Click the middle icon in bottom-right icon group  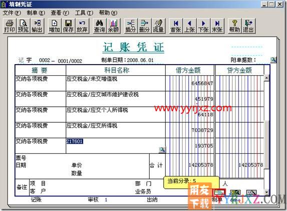[x=235, y=192]
